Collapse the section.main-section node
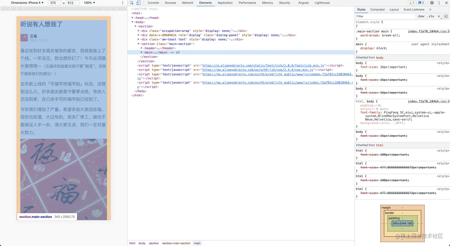The image size is (450, 246). (x=139, y=44)
